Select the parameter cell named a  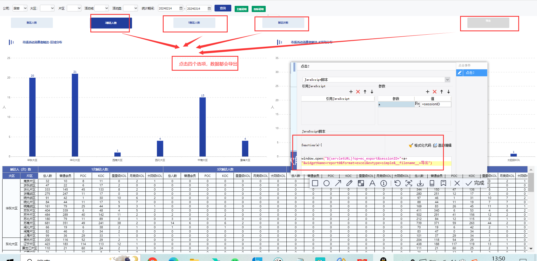[396, 104]
